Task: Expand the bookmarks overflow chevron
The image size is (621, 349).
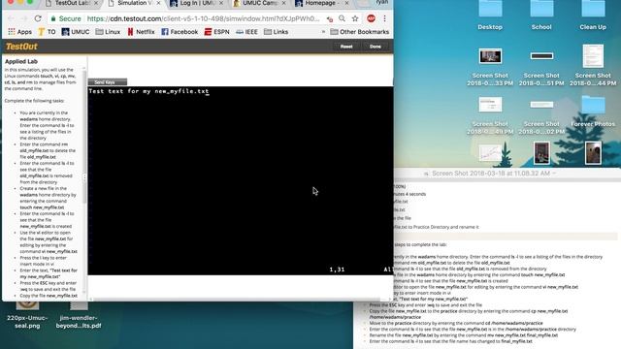Action: [x=323, y=32]
